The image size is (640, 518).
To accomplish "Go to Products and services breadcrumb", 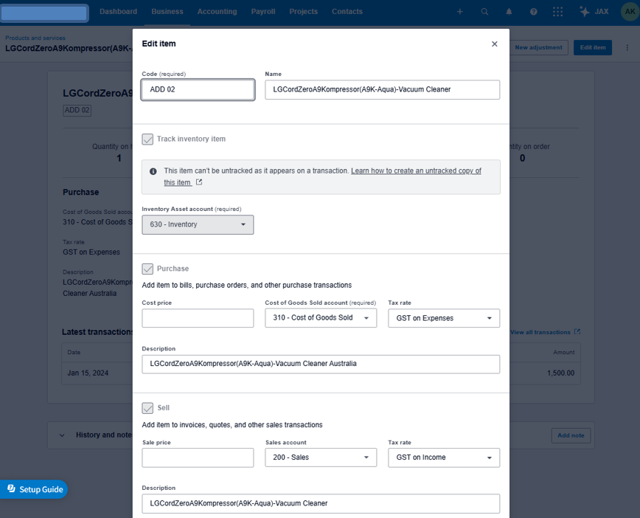I will pos(35,38).
